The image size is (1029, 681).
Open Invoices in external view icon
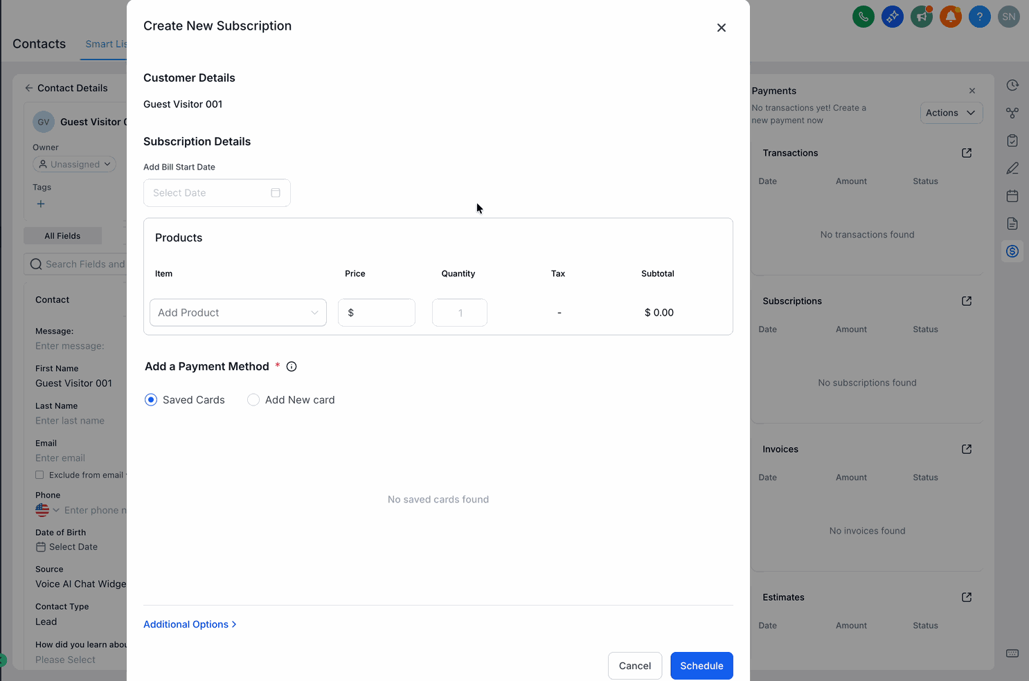967,449
